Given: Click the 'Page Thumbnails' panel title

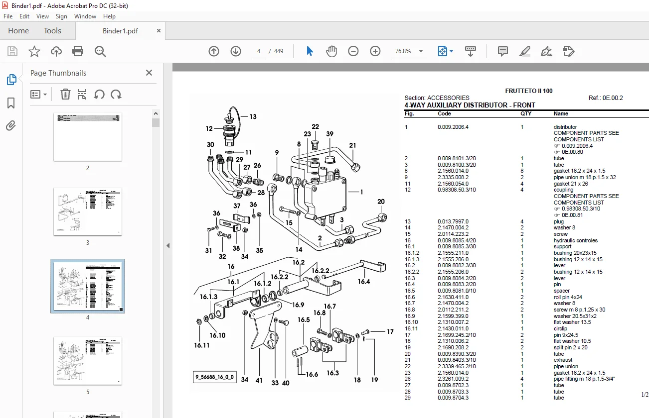Looking at the screenshot, I should (x=58, y=73).
